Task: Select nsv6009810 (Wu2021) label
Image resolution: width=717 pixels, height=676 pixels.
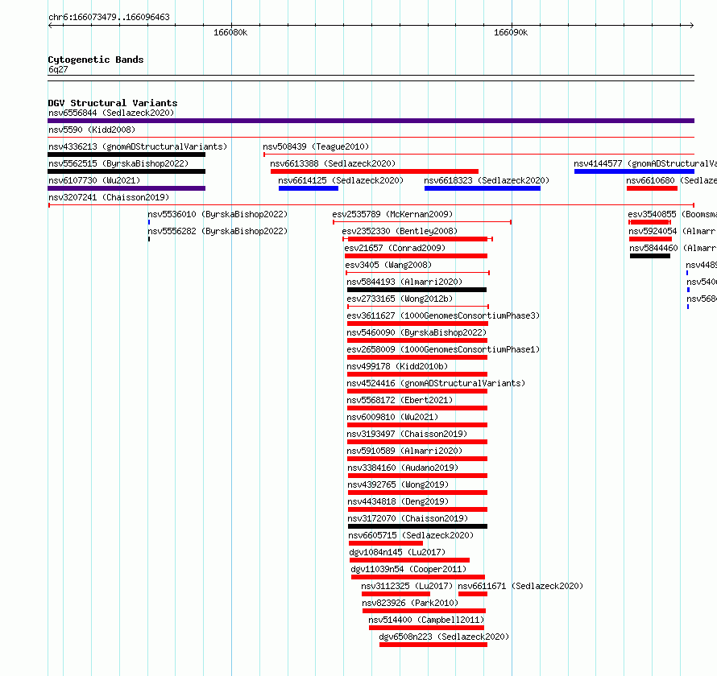Action: point(392,417)
